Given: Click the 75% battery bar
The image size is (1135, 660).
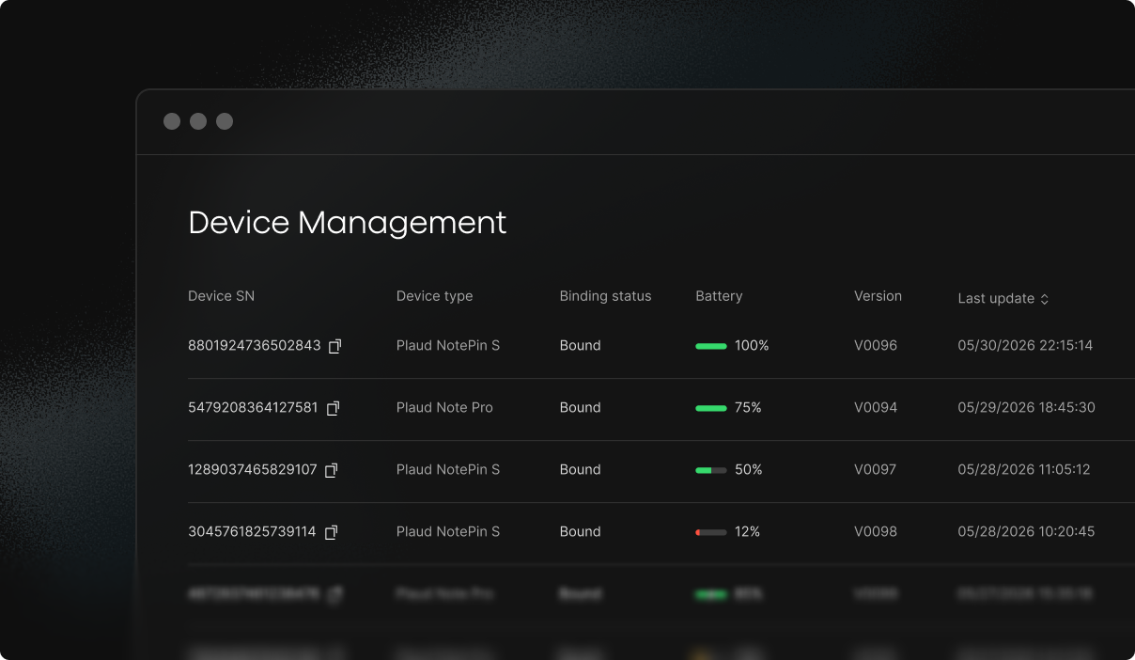Looking at the screenshot, I should [711, 408].
